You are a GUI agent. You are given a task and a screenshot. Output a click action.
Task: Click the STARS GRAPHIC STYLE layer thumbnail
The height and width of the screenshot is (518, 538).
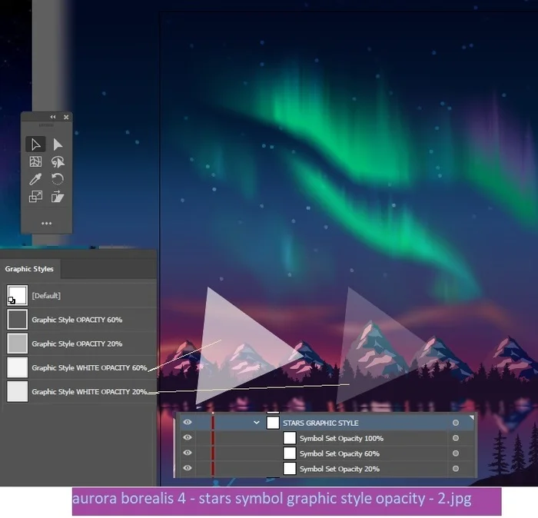coord(273,422)
